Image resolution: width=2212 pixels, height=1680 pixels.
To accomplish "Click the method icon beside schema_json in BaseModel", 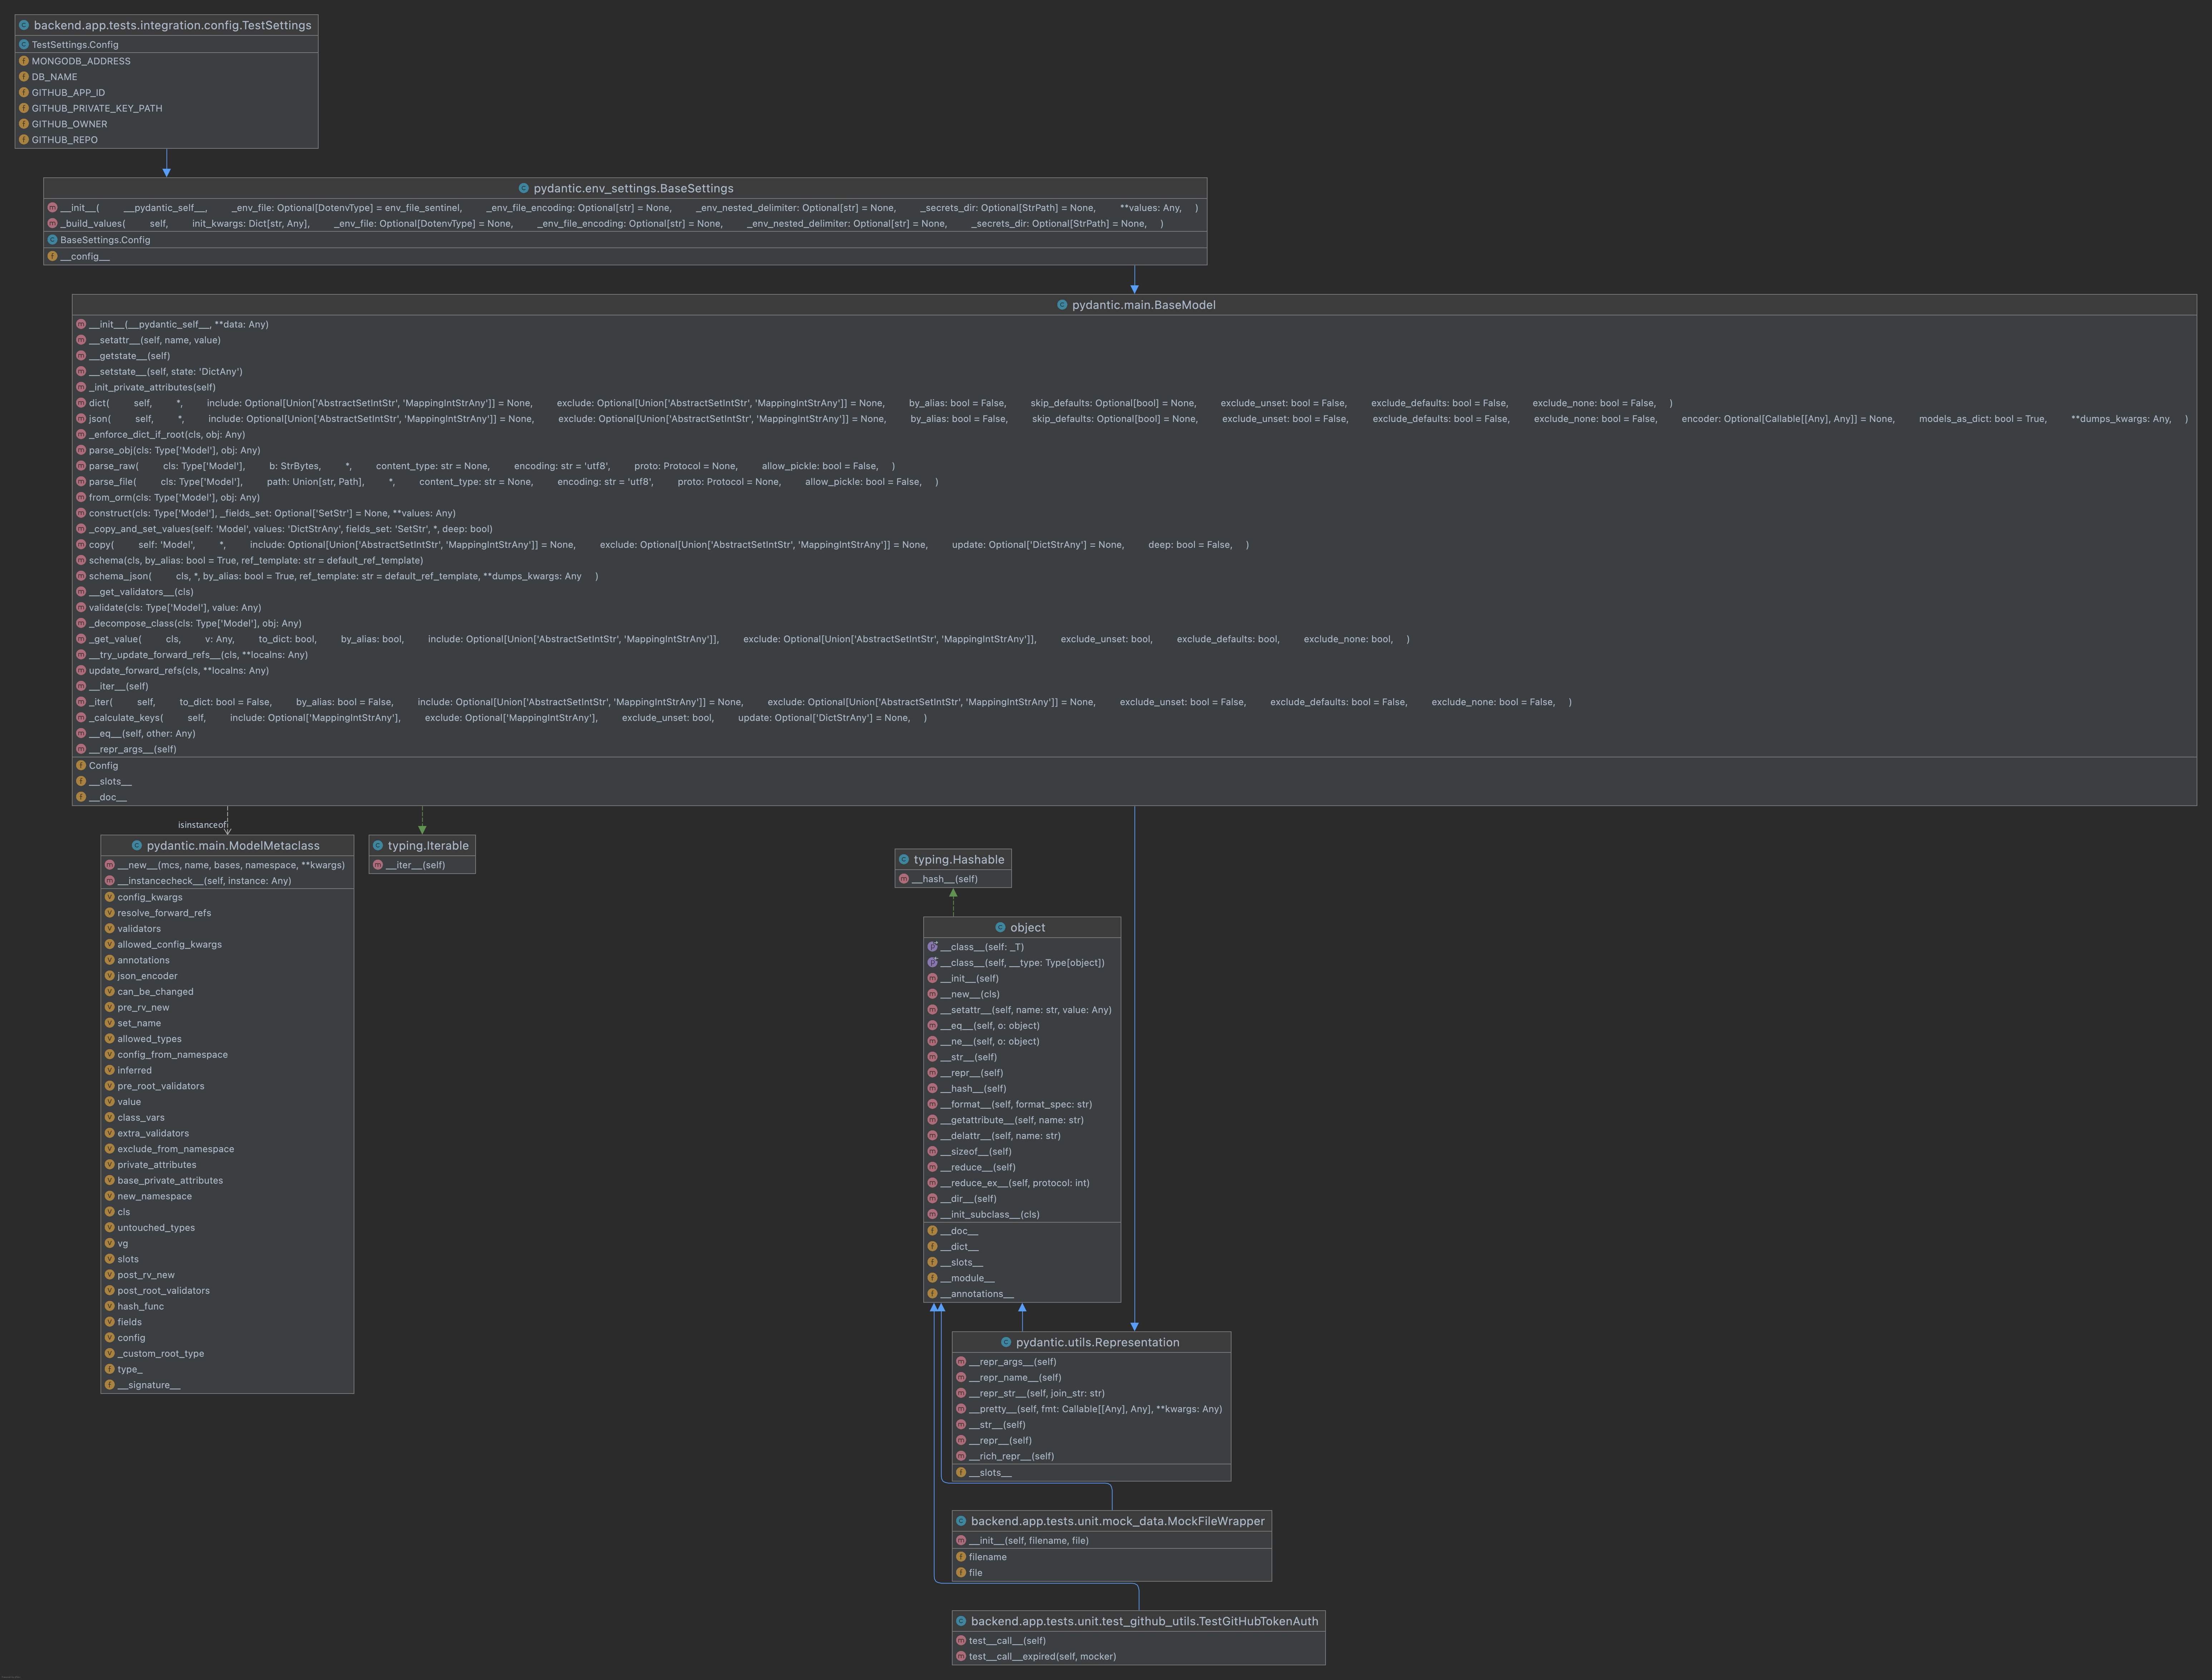I will click(81, 576).
